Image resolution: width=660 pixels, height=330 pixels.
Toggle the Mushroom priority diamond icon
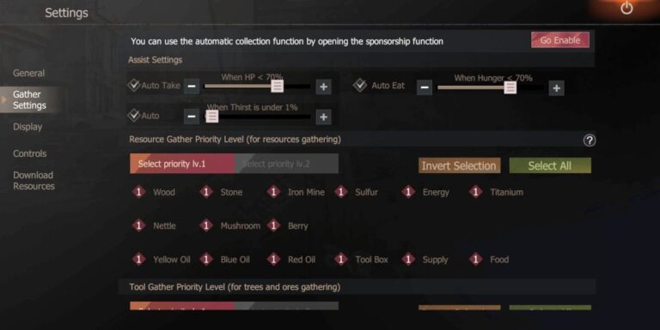206,225
